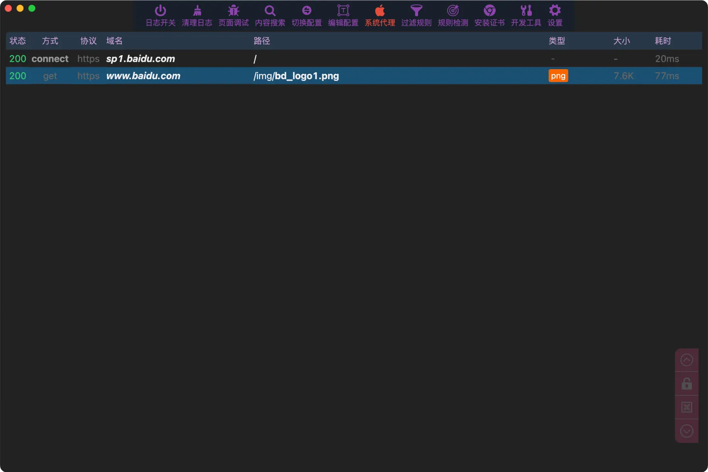Open 开发工具 developer tools
The image size is (708, 472).
tap(526, 11)
